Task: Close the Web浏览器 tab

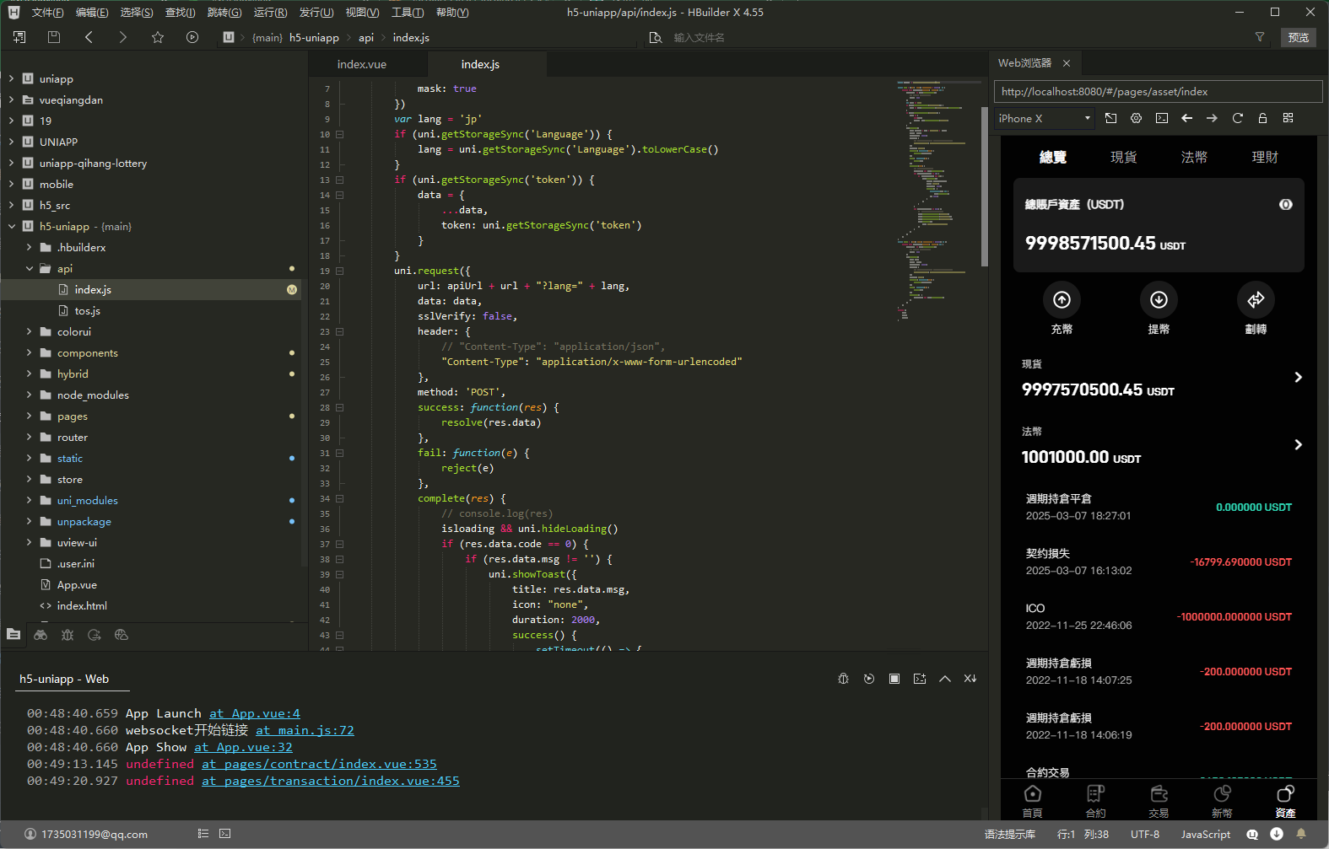Action: [x=1067, y=63]
